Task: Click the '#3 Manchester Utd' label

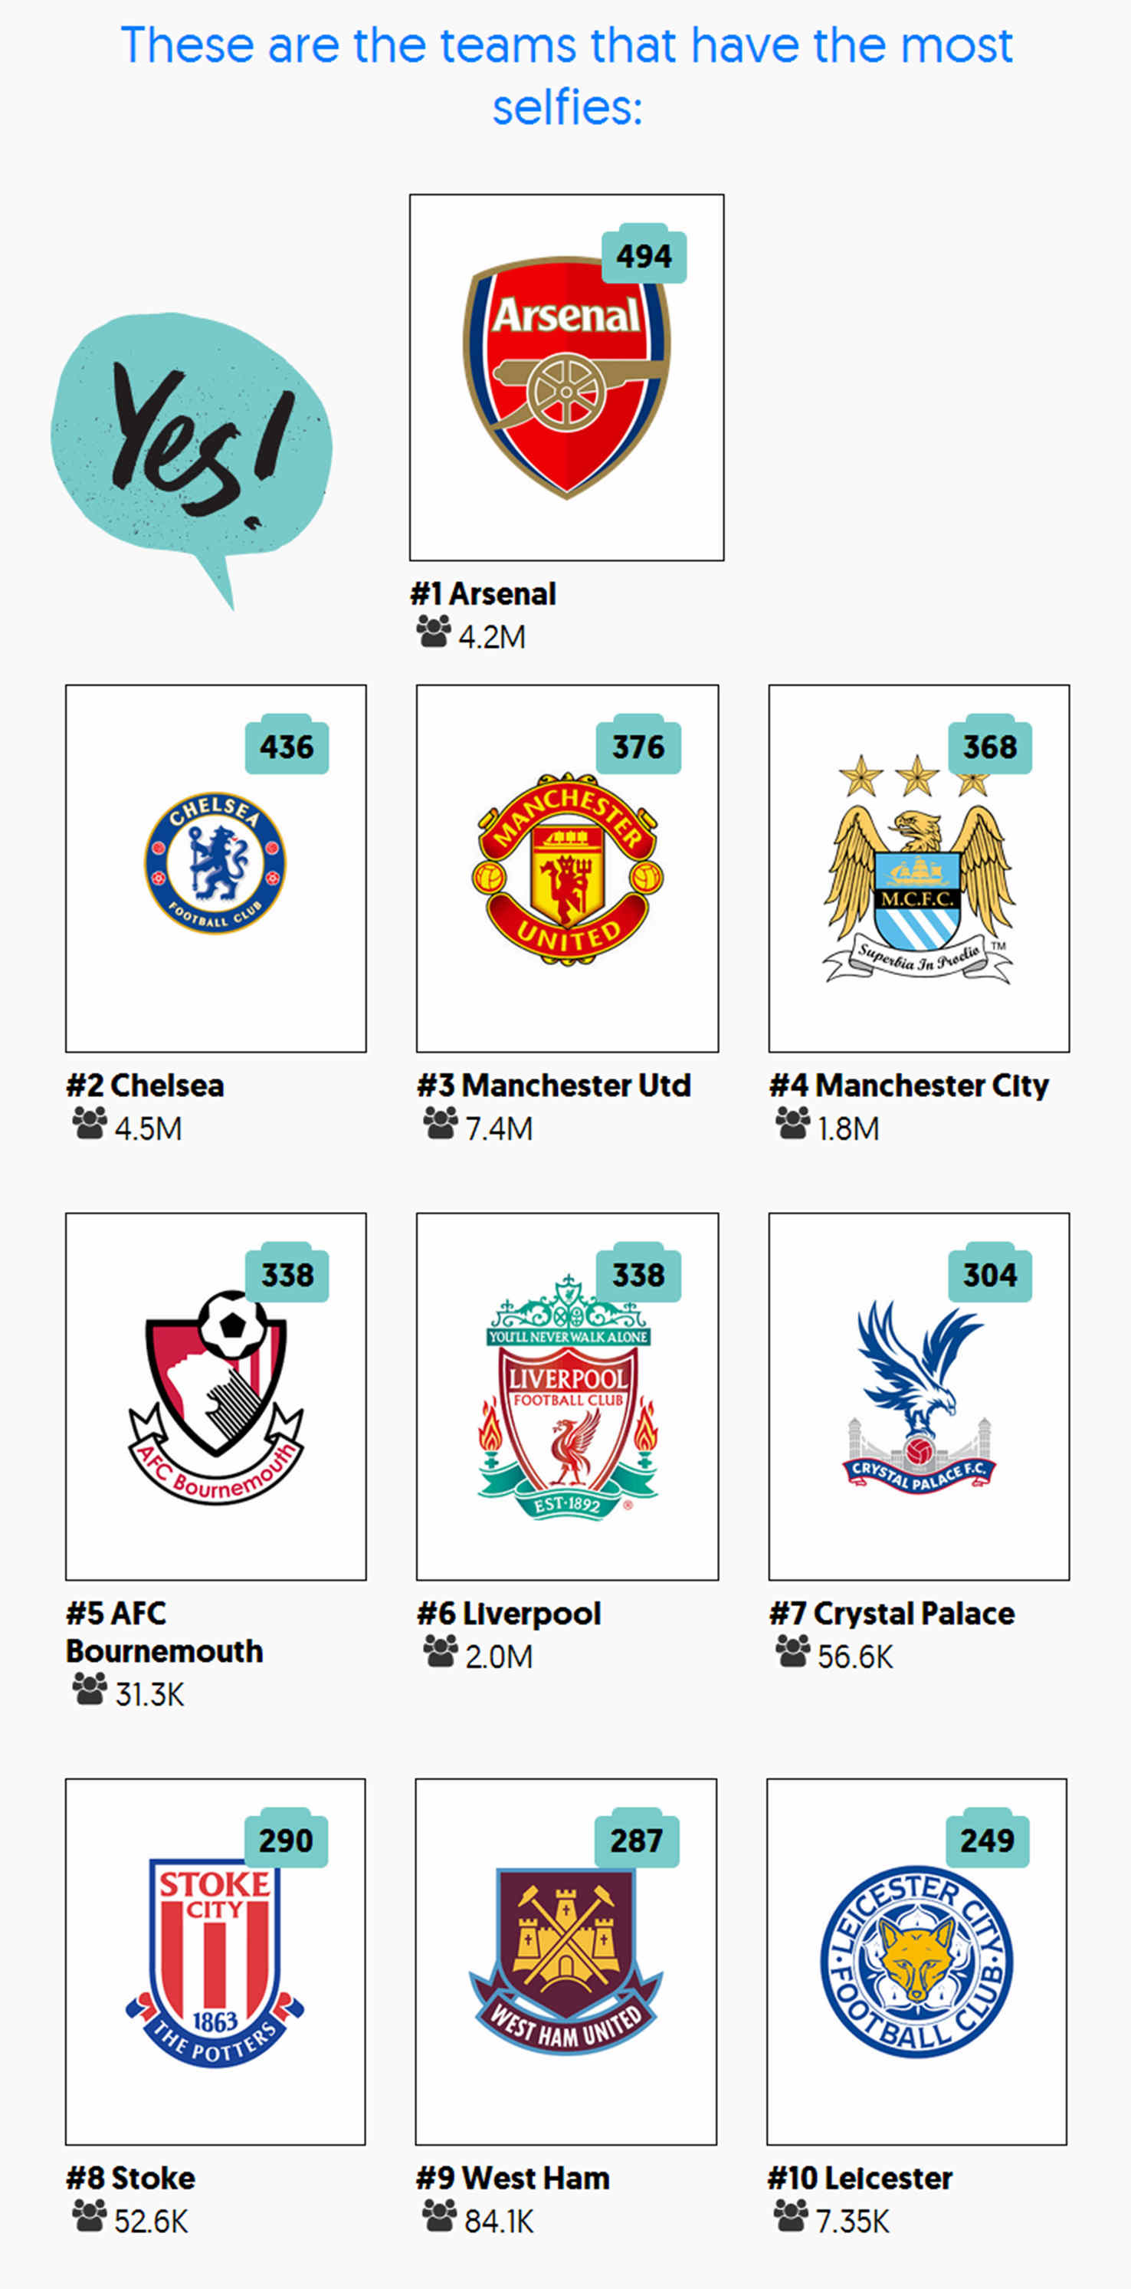Action: coord(553,1085)
